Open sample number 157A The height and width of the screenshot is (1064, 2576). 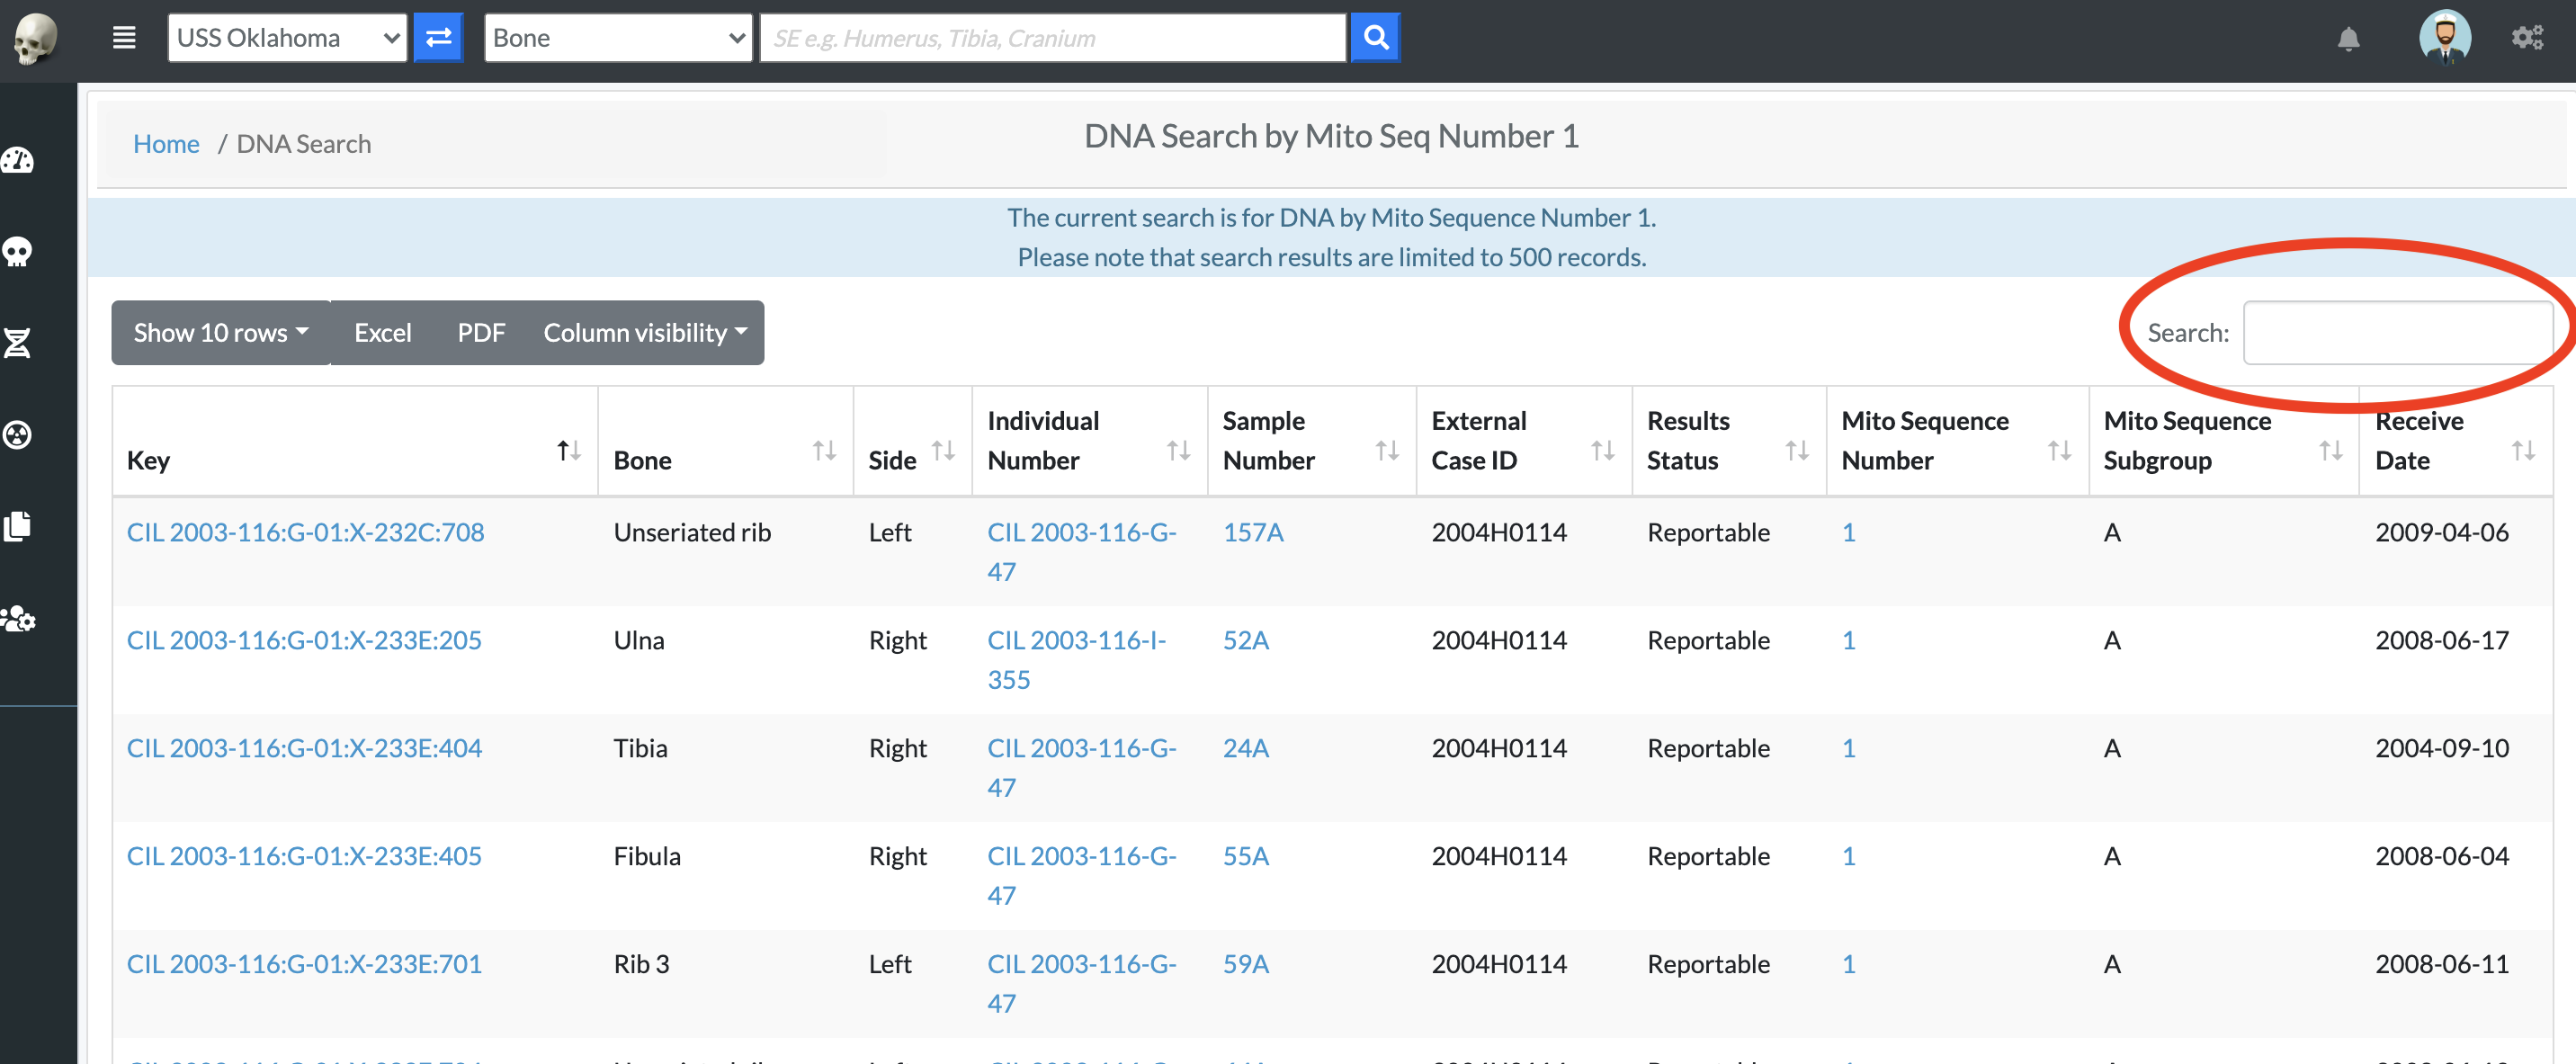pos(1253,532)
